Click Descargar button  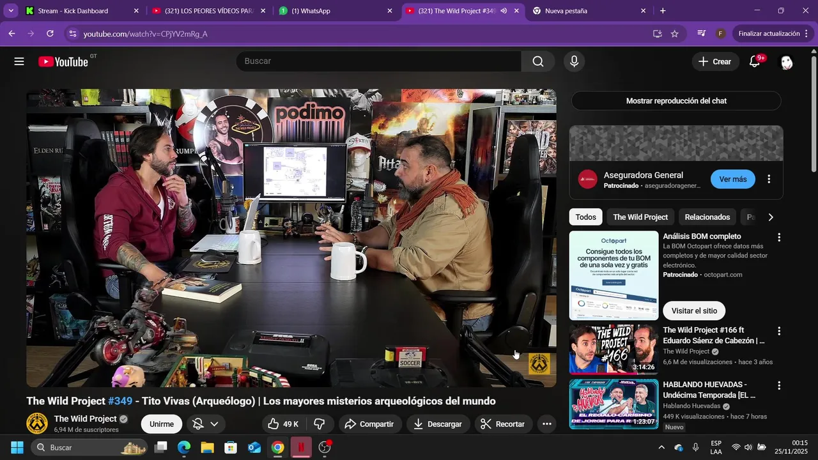[x=438, y=424]
